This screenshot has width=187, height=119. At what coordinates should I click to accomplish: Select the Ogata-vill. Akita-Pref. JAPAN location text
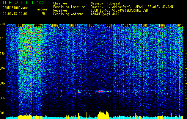[x=133, y=7]
